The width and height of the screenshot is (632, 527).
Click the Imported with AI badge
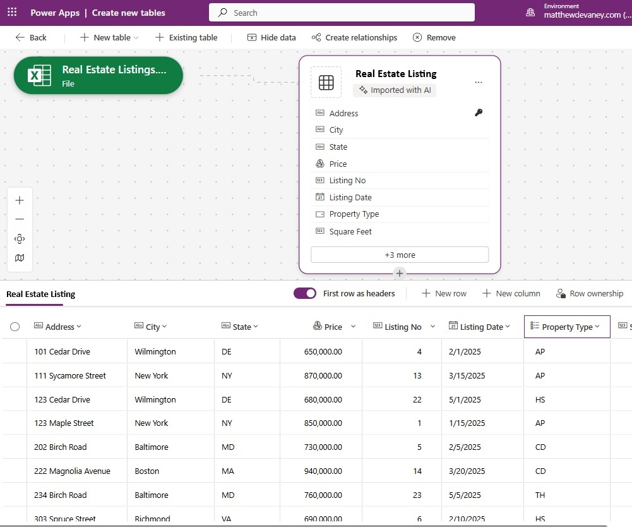point(395,90)
